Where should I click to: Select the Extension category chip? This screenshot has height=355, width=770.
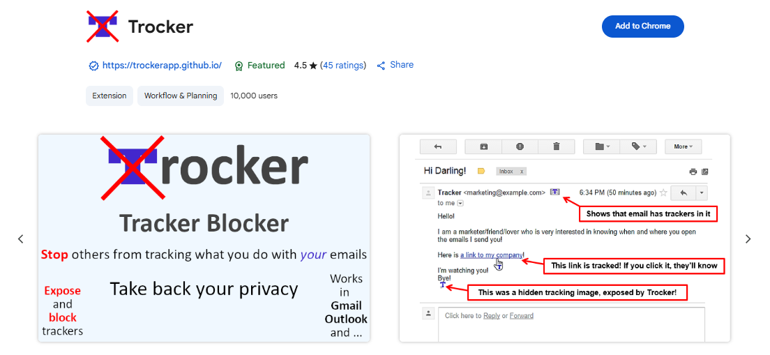coord(110,96)
